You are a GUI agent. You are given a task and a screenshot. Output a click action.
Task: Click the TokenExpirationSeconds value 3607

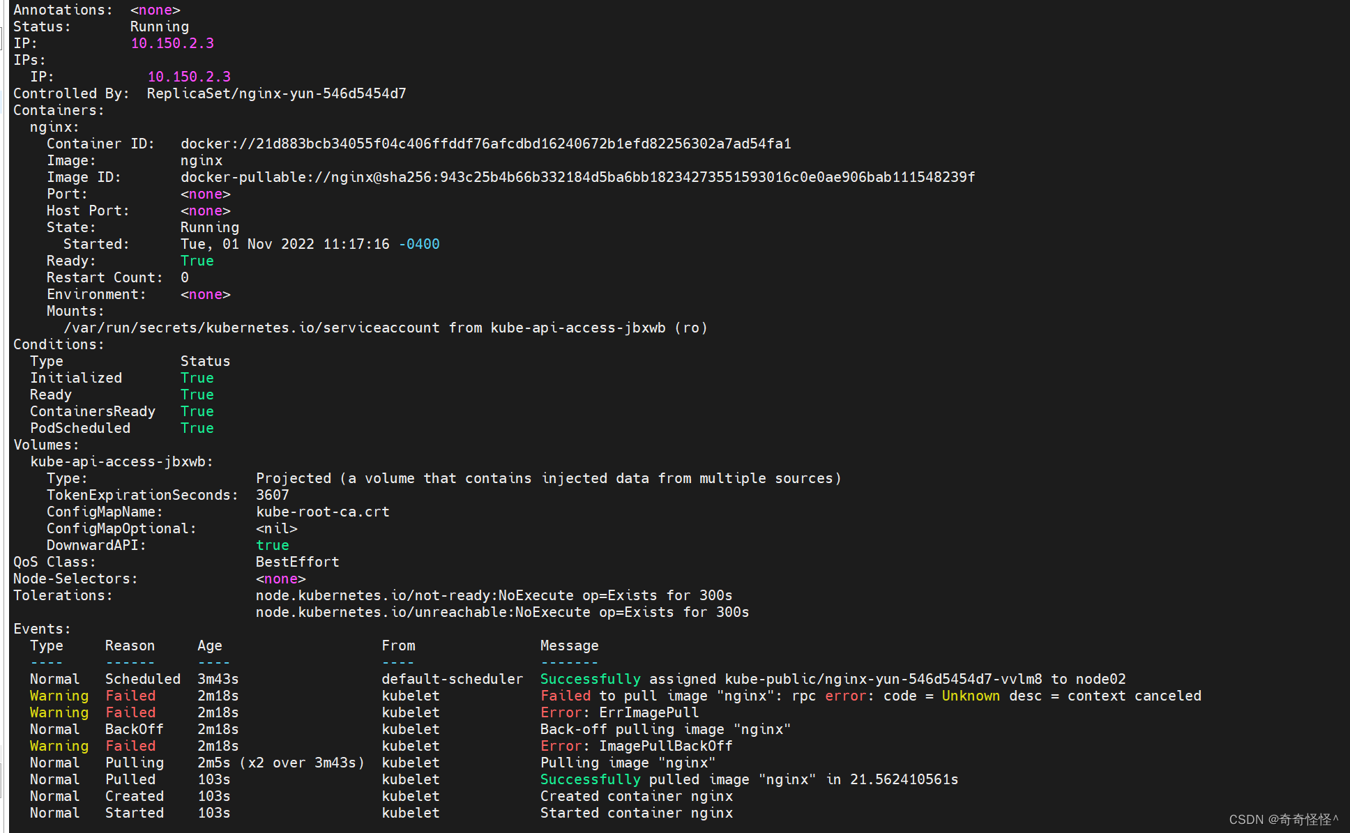[x=272, y=495]
